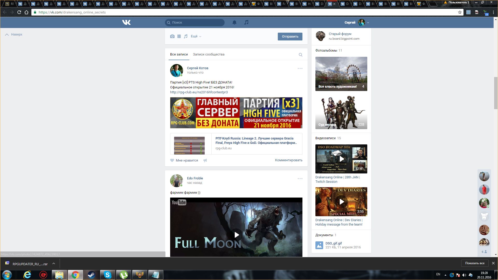The height and width of the screenshot is (280, 498).
Task: Open Видеозаписи section header
Action: (x=325, y=138)
